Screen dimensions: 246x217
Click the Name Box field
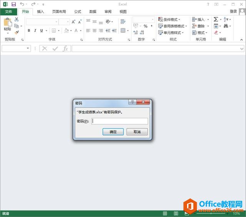[16, 48]
